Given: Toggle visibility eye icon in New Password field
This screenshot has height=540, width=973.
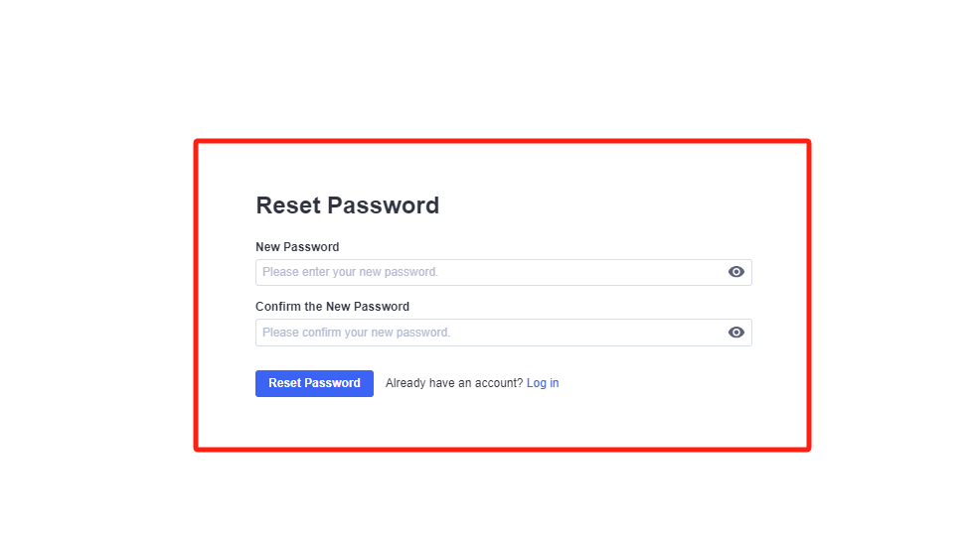Looking at the screenshot, I should [x=735, y=272].
